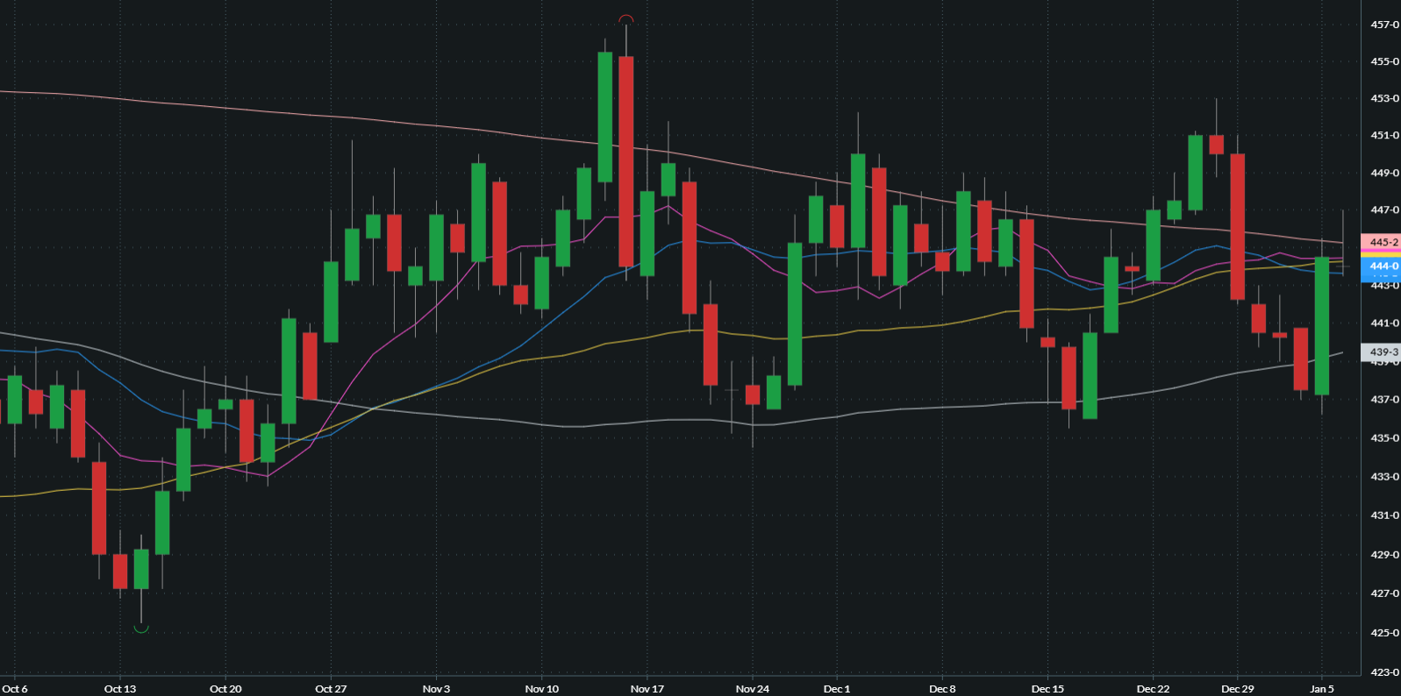The image size is (1401, 696).
Task: Click the red high marker above the peak candle
Action: pyautogui.click(x=625, y=19)
